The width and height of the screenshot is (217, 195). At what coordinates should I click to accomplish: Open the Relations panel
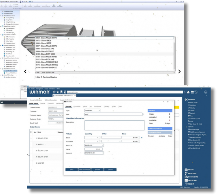pyautogui.click(x=190, y=173)
